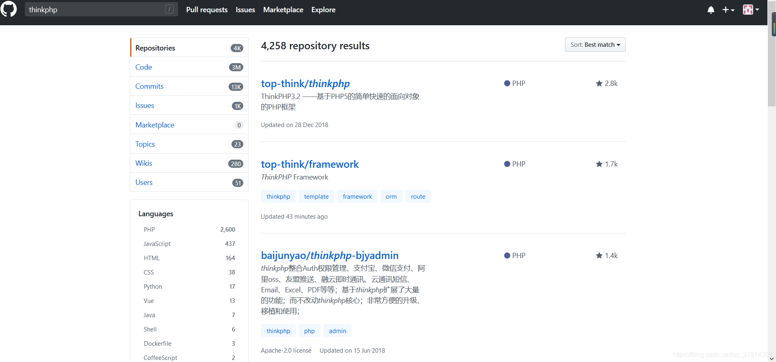The image size is (776, 362).
Task: Click the slash shortcut key icon
Action: point(169,9)
